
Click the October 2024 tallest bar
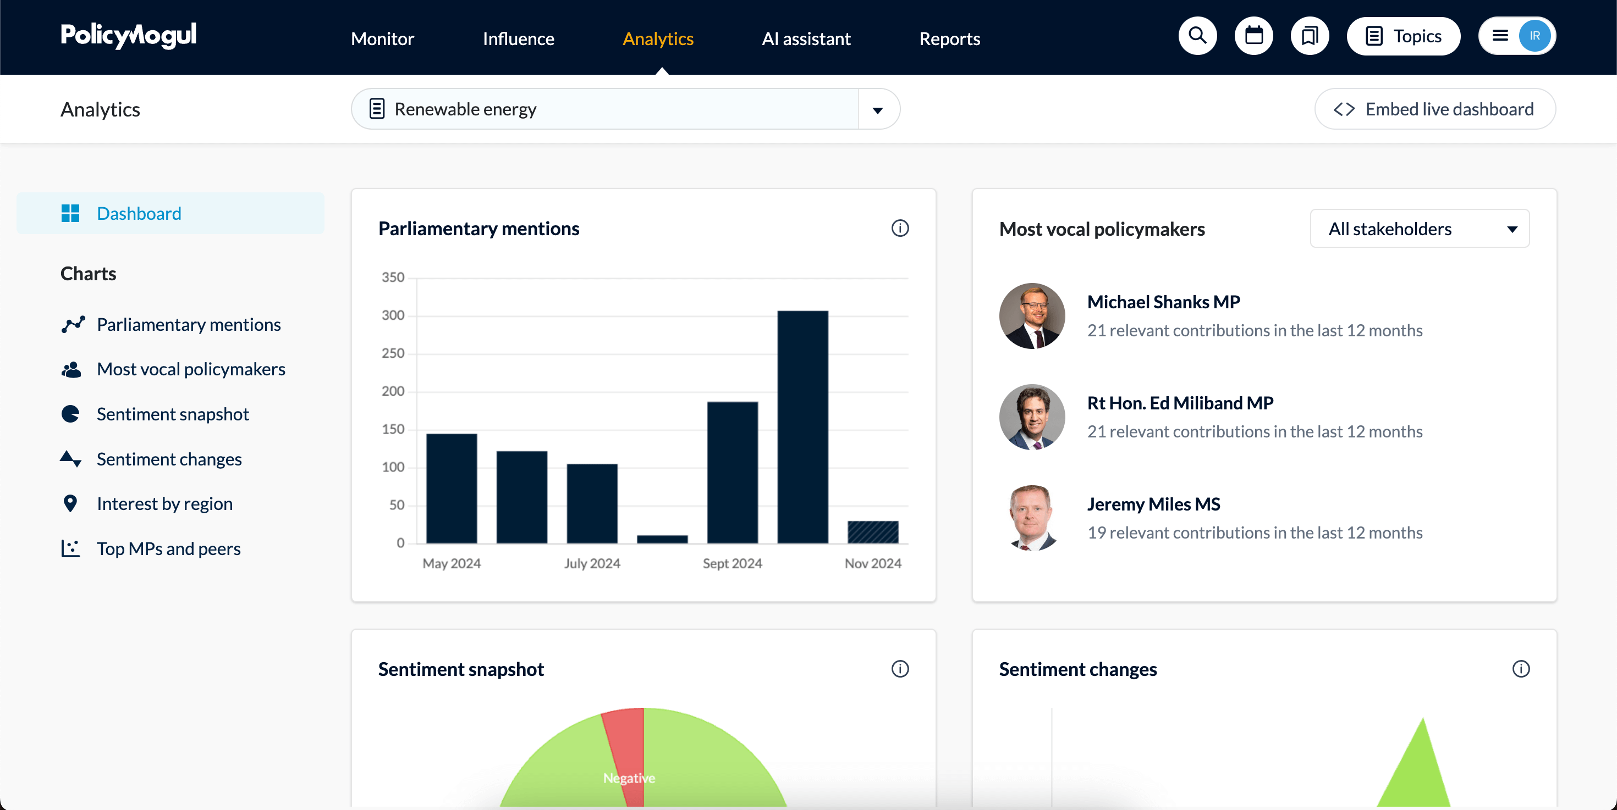[x=802, y=426]
